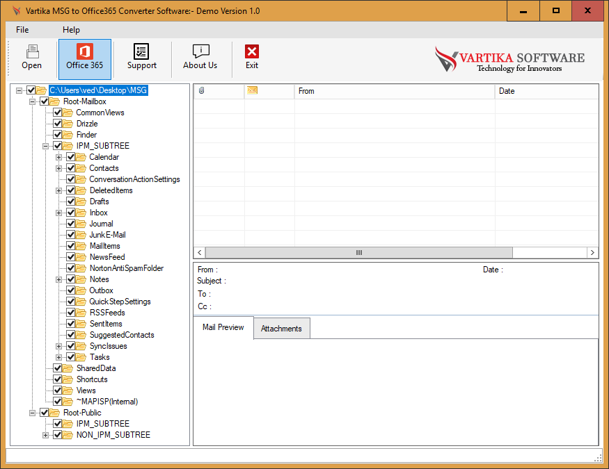The image size is (609, 469).
Task: Click the Journal folder icon
Action: pos(81,224)
